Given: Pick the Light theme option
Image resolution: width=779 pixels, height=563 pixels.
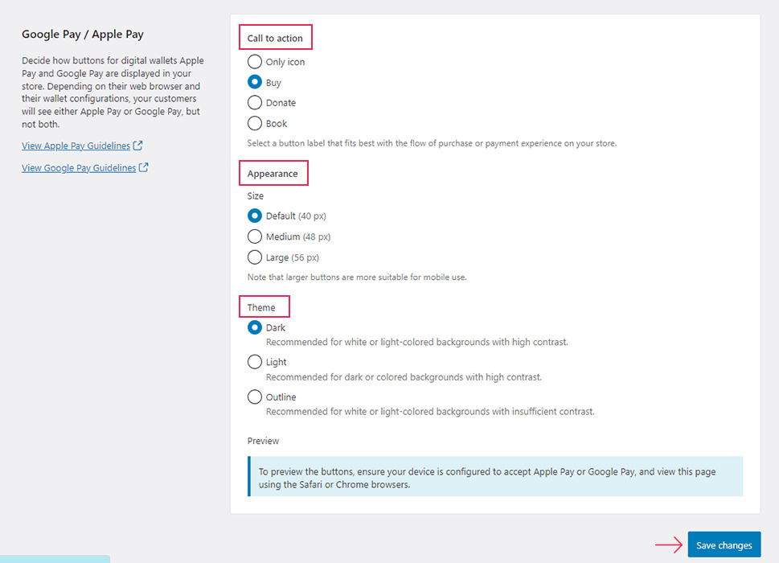Looking at the screenshot, I should point(254,362).
